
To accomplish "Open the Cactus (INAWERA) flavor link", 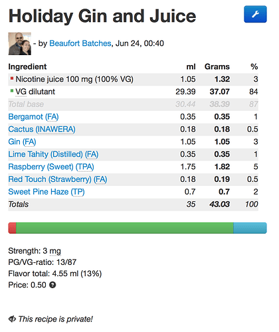I will [42, 129].
